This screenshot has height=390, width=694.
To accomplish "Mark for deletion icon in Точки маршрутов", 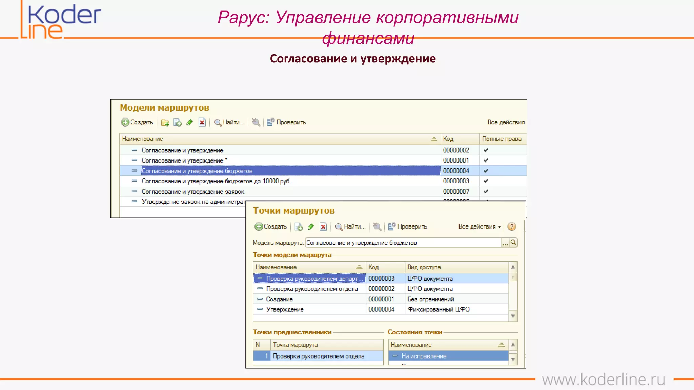I will coord(323,227).
